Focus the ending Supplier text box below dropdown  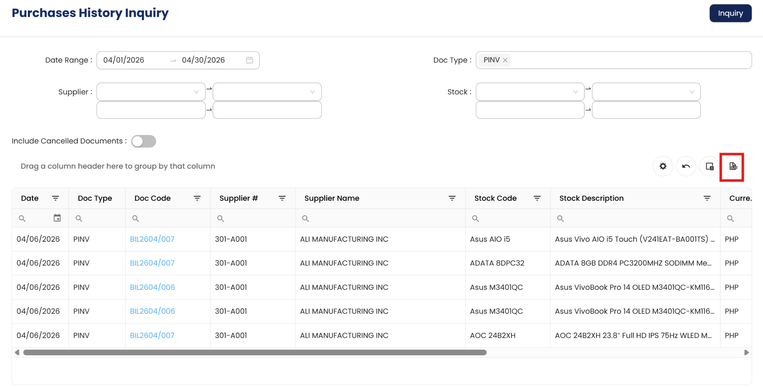[x=267, y=110]
